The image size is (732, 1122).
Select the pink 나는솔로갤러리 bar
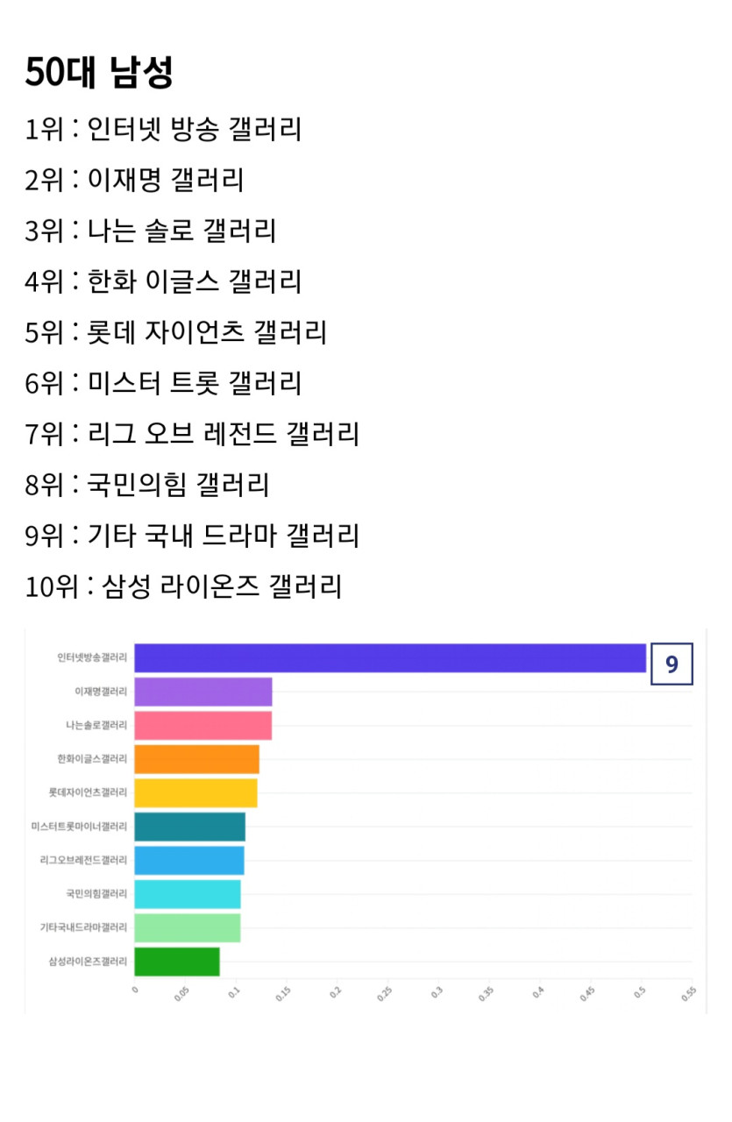(203, 726)
